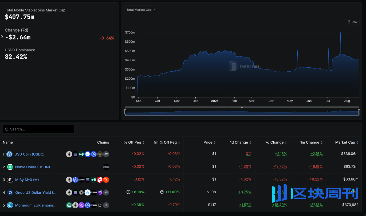
Task: Click the Noble Dollar token icon
Action: pyautogui.click(x=10, y=167)
